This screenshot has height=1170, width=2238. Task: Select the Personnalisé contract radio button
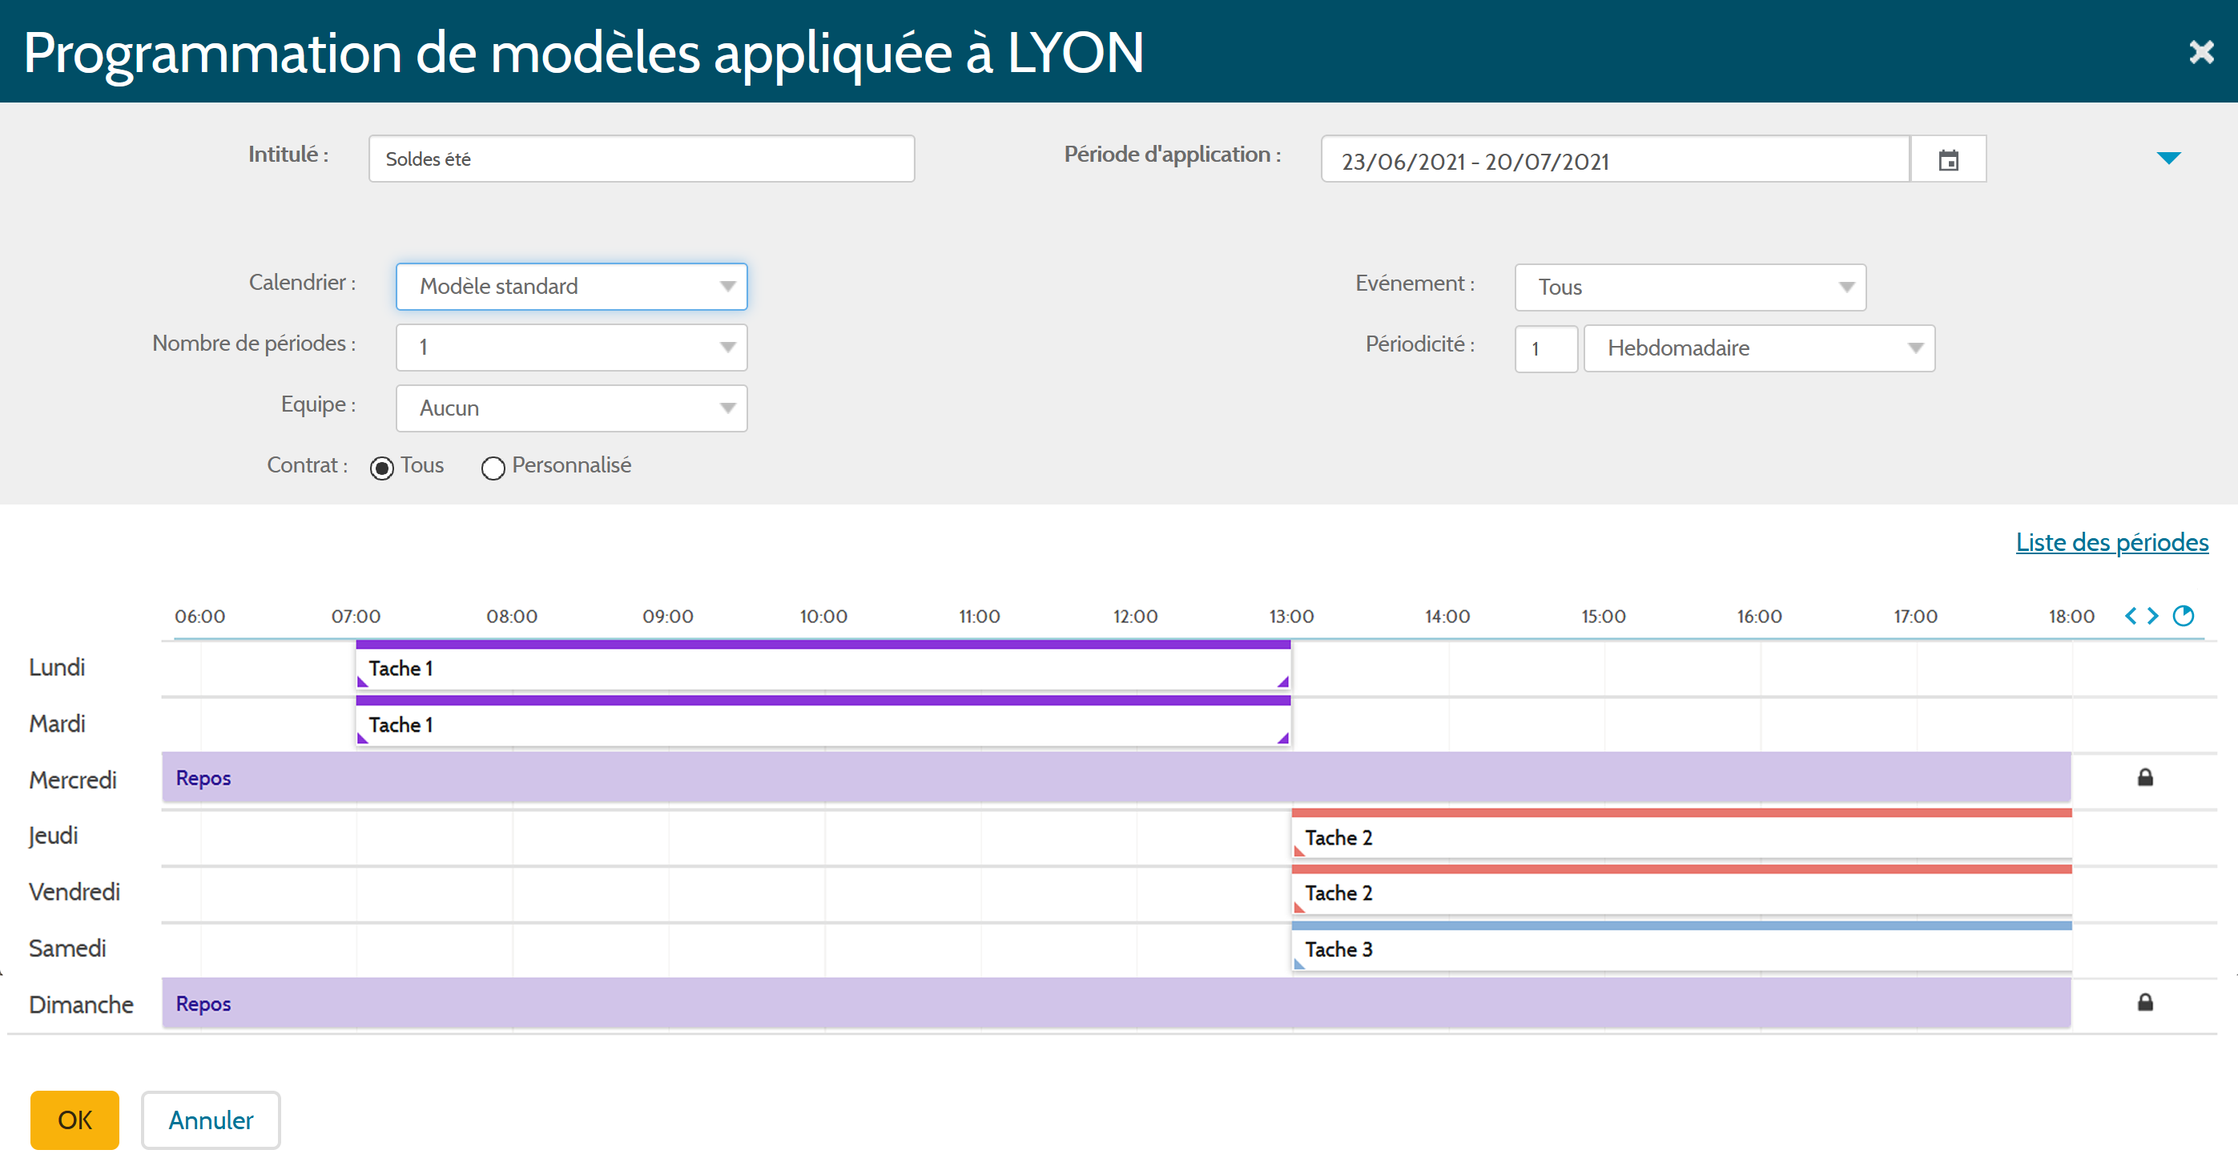pos(493,468)
